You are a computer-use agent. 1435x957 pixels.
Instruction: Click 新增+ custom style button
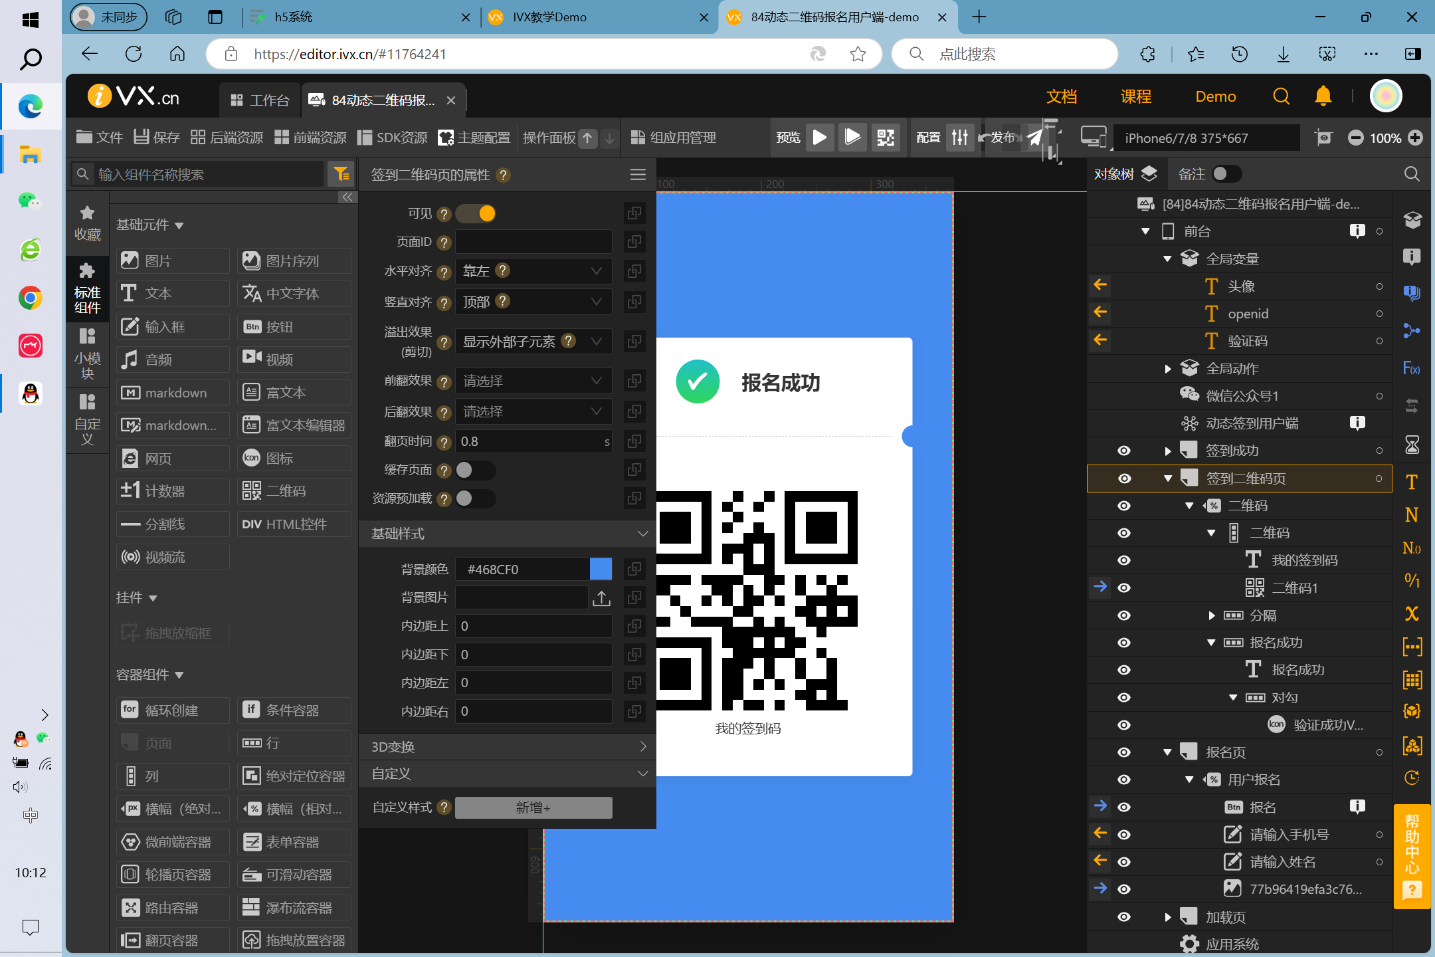[533, 807]
